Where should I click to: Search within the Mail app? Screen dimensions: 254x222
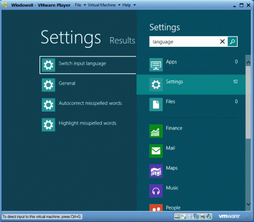pos(156,151)
